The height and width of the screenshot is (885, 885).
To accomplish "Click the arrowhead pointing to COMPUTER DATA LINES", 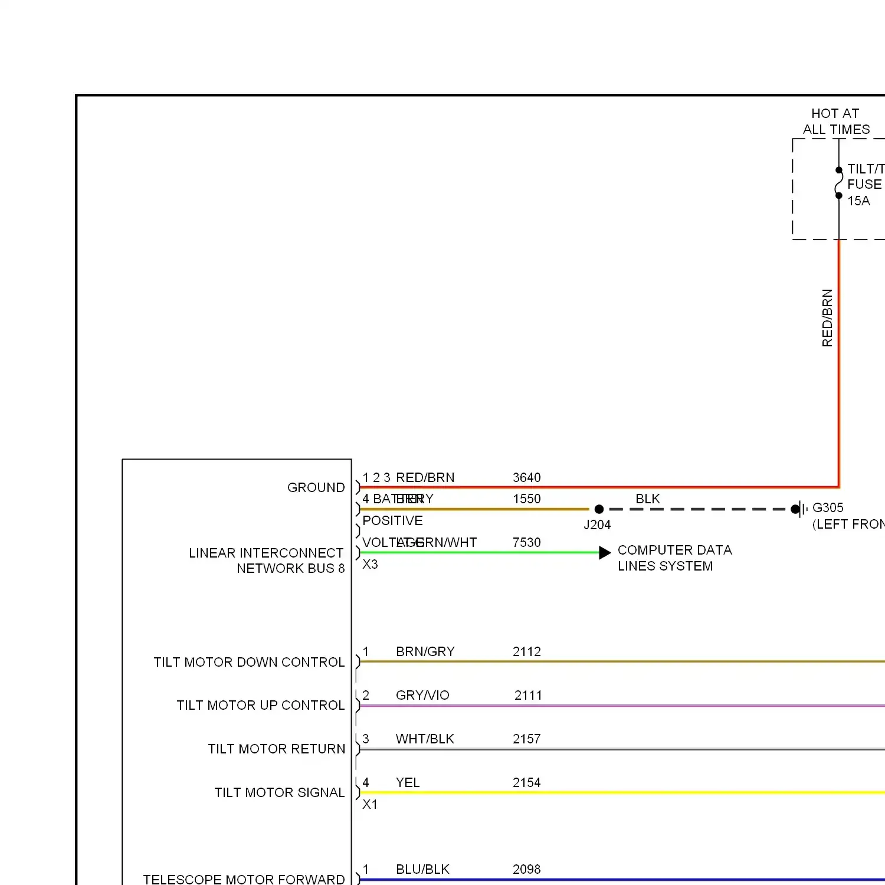I will coord(605,553).
